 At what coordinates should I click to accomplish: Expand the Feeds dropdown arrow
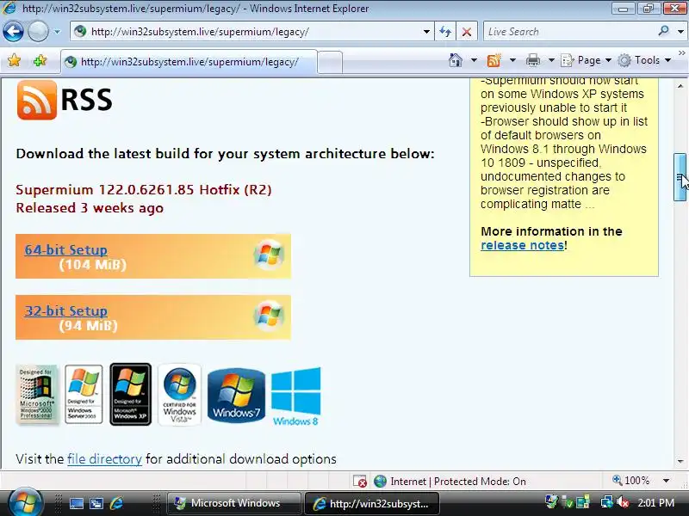click(512, 60)
